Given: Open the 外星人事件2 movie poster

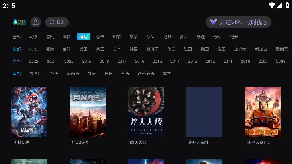Looking at the screenshot, I should point(263,112).
